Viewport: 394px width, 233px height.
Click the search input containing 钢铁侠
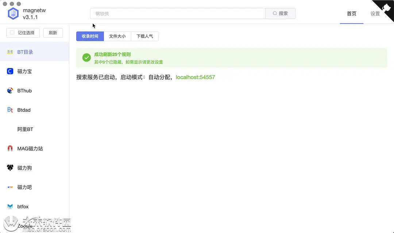click(x=177, y=13)
